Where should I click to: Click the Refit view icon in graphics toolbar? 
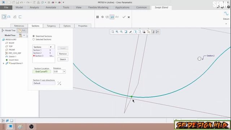pos(113,32)
